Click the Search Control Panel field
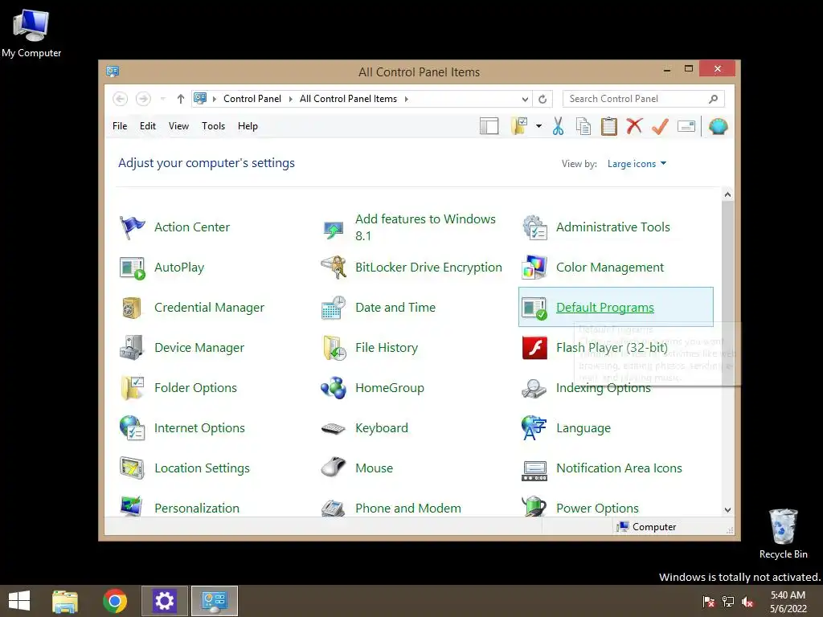This screenshot has height=617, width=823. (644, 99)
